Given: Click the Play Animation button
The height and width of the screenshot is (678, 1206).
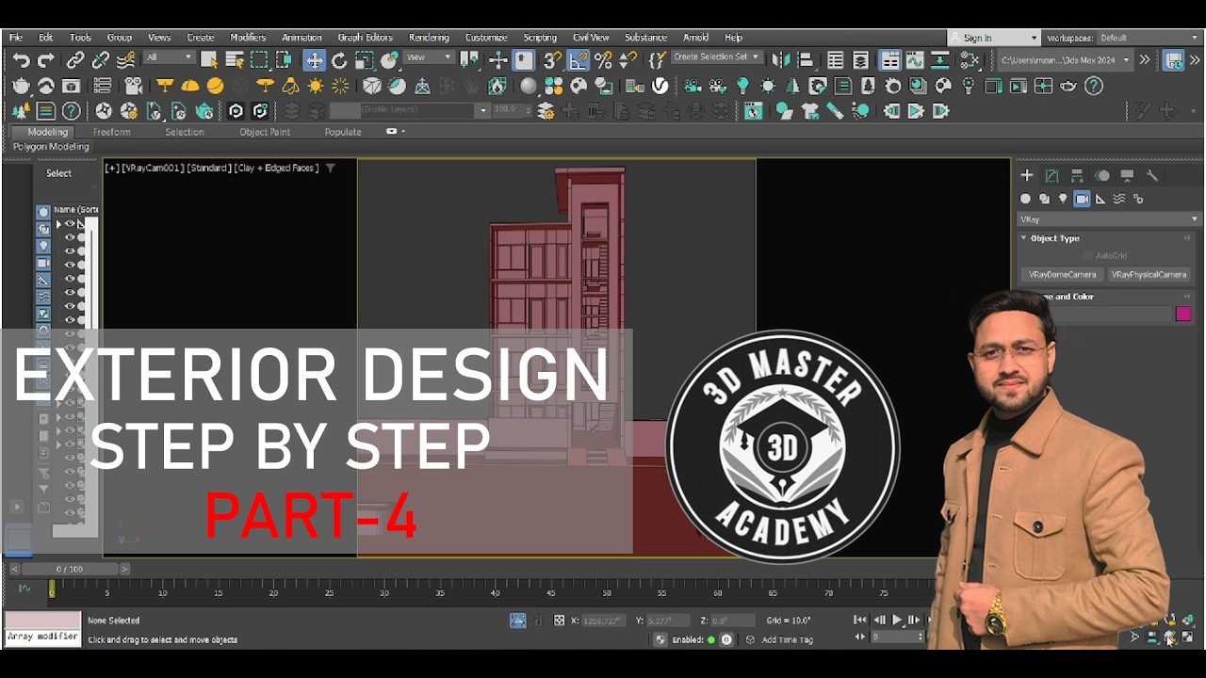Looking at the screenshot, I should (896, 621).
